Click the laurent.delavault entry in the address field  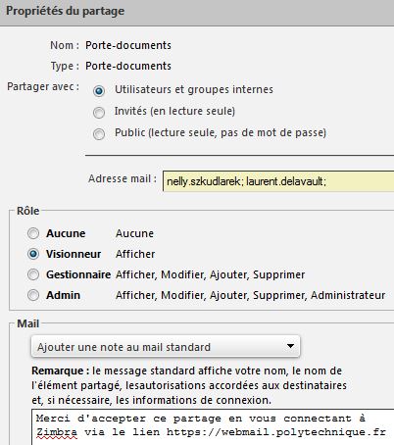(284, 181)
